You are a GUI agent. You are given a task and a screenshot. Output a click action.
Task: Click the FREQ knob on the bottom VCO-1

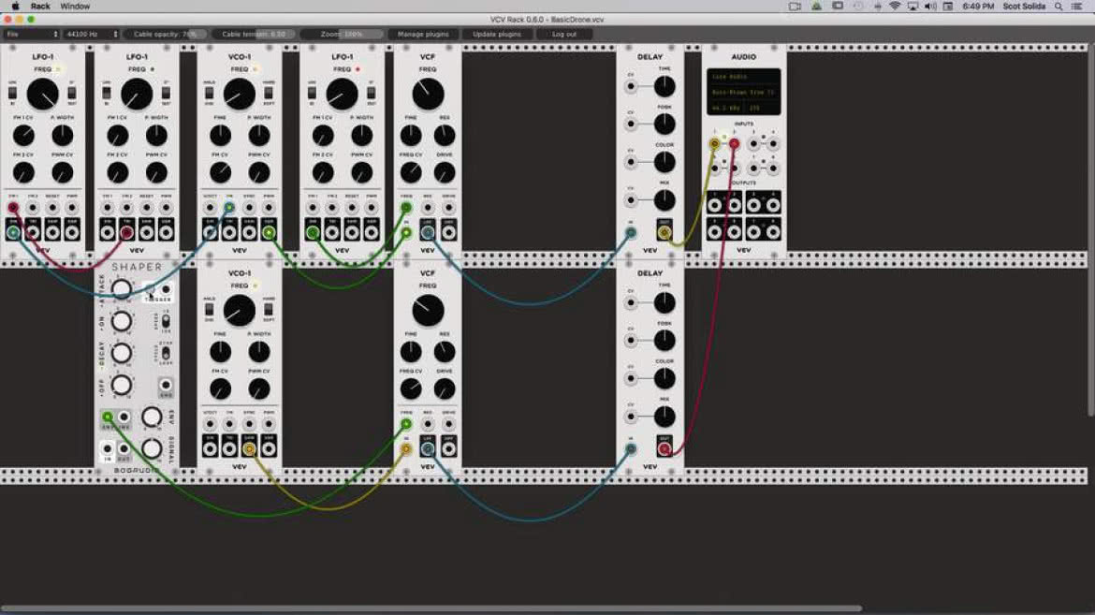coord(239,310)
